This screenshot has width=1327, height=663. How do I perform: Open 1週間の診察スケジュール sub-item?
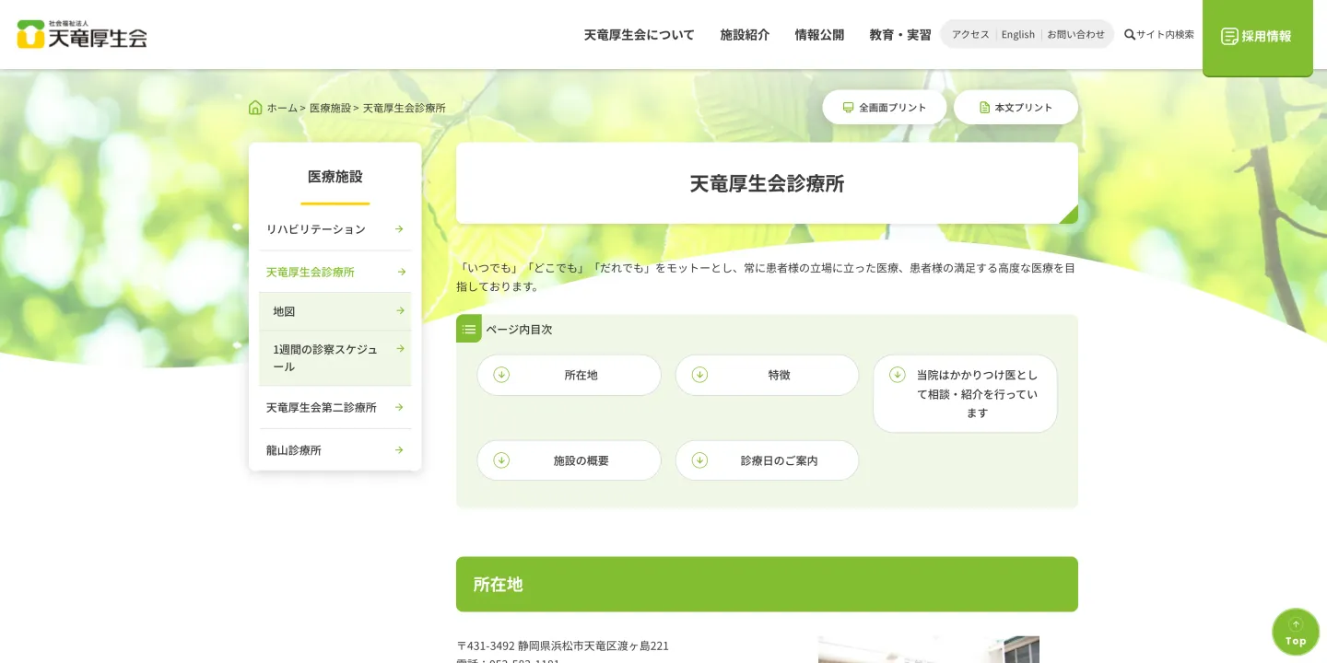click(x=335, y=358)
